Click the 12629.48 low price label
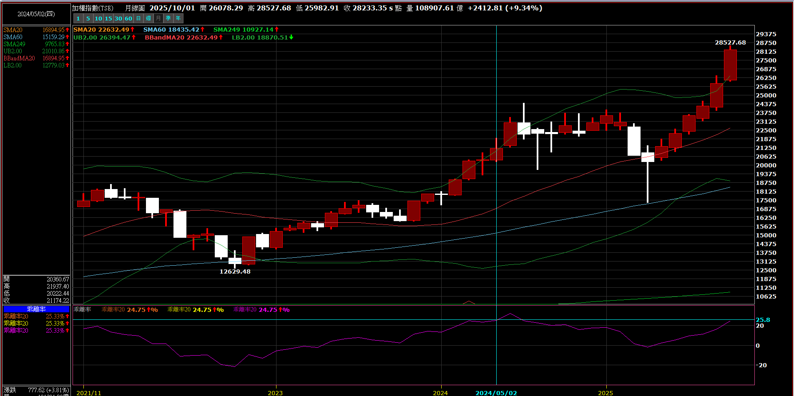Viewport: 794px width, 396px height. [235, 271]
